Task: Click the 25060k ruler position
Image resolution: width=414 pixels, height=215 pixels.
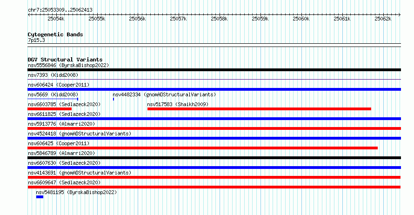Action: click(301, 19)
